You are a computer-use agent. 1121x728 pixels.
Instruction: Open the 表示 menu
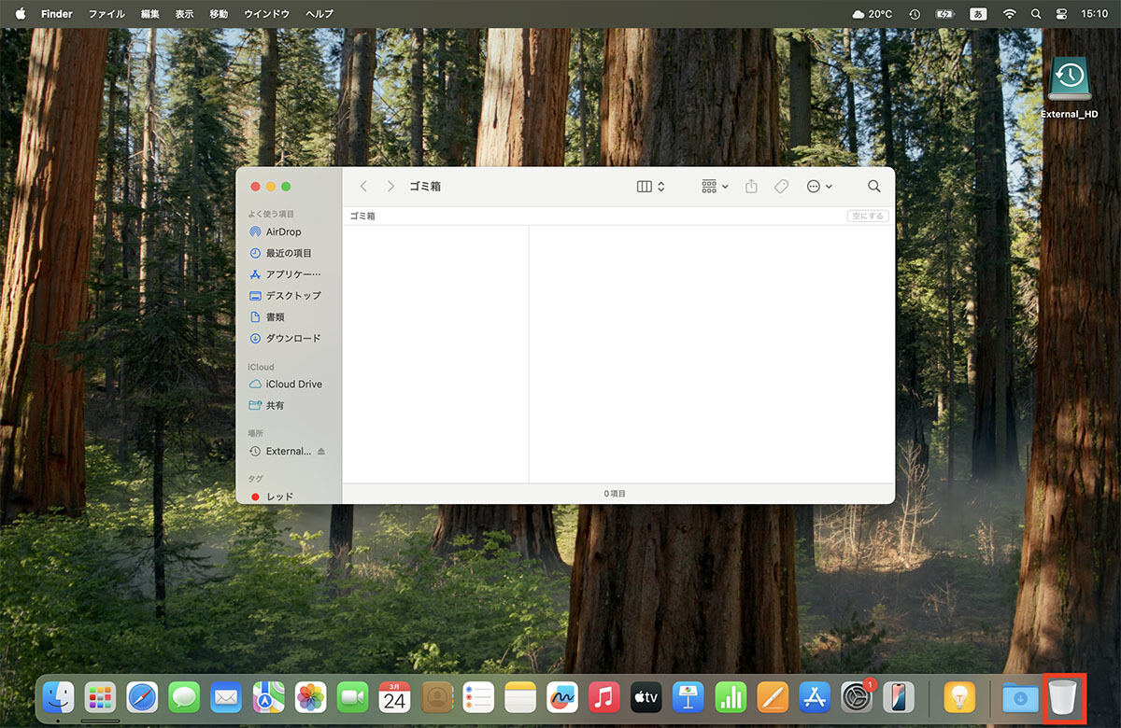[184, 14]
